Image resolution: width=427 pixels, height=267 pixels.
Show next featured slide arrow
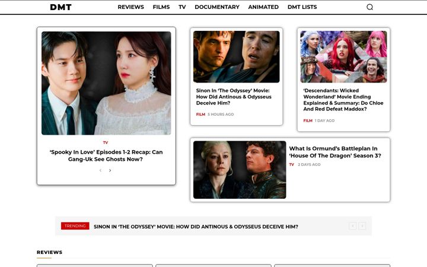click(x=110, y=170)
